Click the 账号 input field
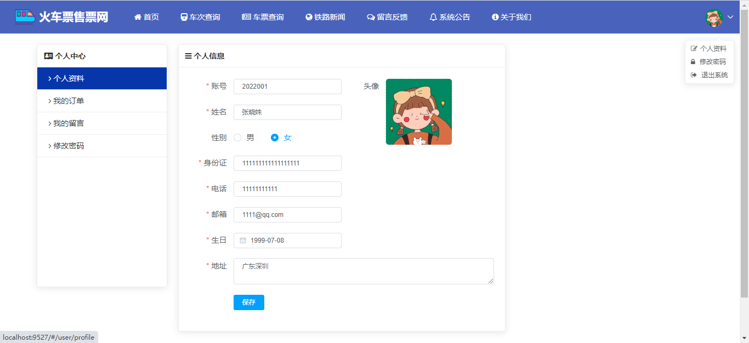 click(x=287, y=87)
